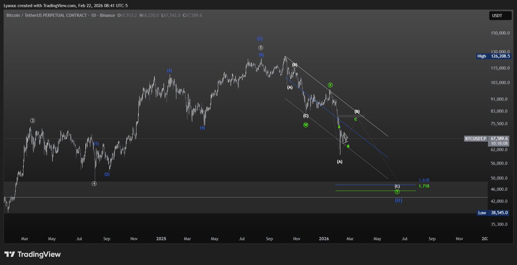Click the TradingView logo
This screenshot has width=517, height=265.
tap(33, 255)
